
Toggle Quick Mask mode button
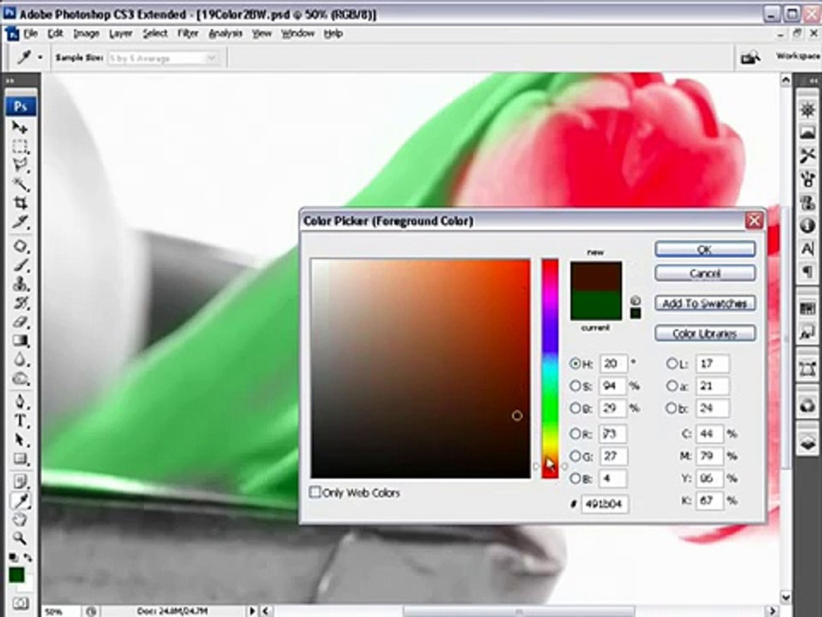tap(20, 603)
